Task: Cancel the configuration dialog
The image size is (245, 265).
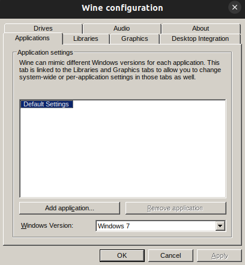Action: coord(171,255)
